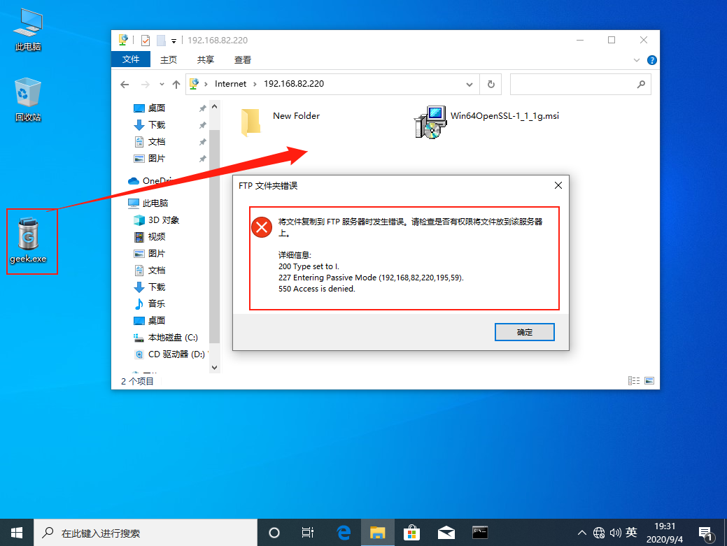Select the pinned 桌面 item in Quick Access
727x546 pixels.
[x=149, y=108]
